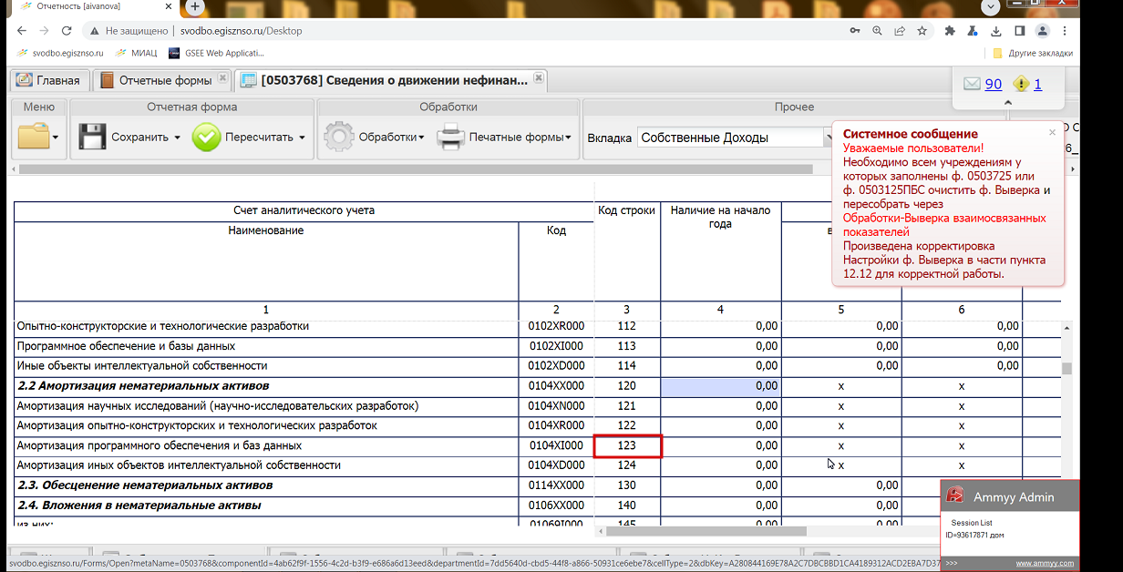Expand the Пересчитать dropdown arrow
Viewport: 1123px width, 572px height.
coord(302,138)
